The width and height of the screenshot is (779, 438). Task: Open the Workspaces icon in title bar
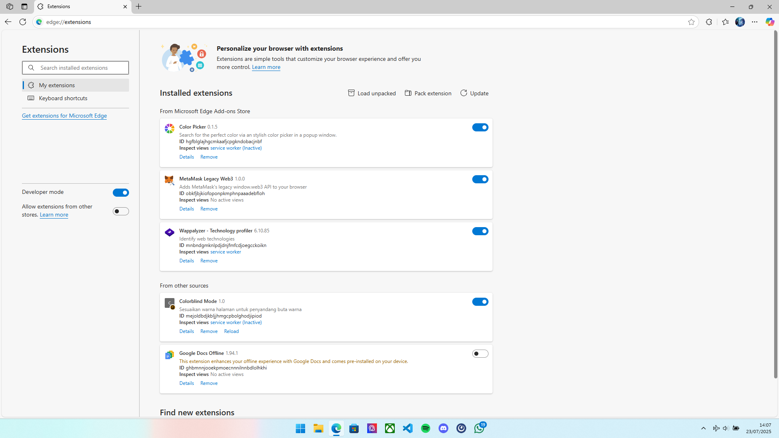pos(10,6)
